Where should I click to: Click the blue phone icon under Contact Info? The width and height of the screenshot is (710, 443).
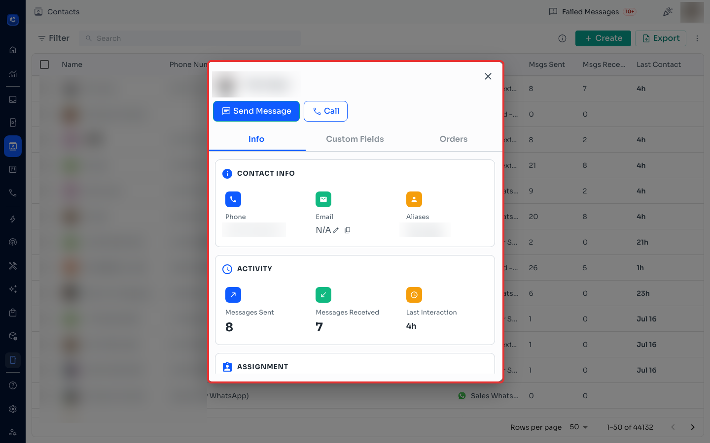click(x=233, y=199)
